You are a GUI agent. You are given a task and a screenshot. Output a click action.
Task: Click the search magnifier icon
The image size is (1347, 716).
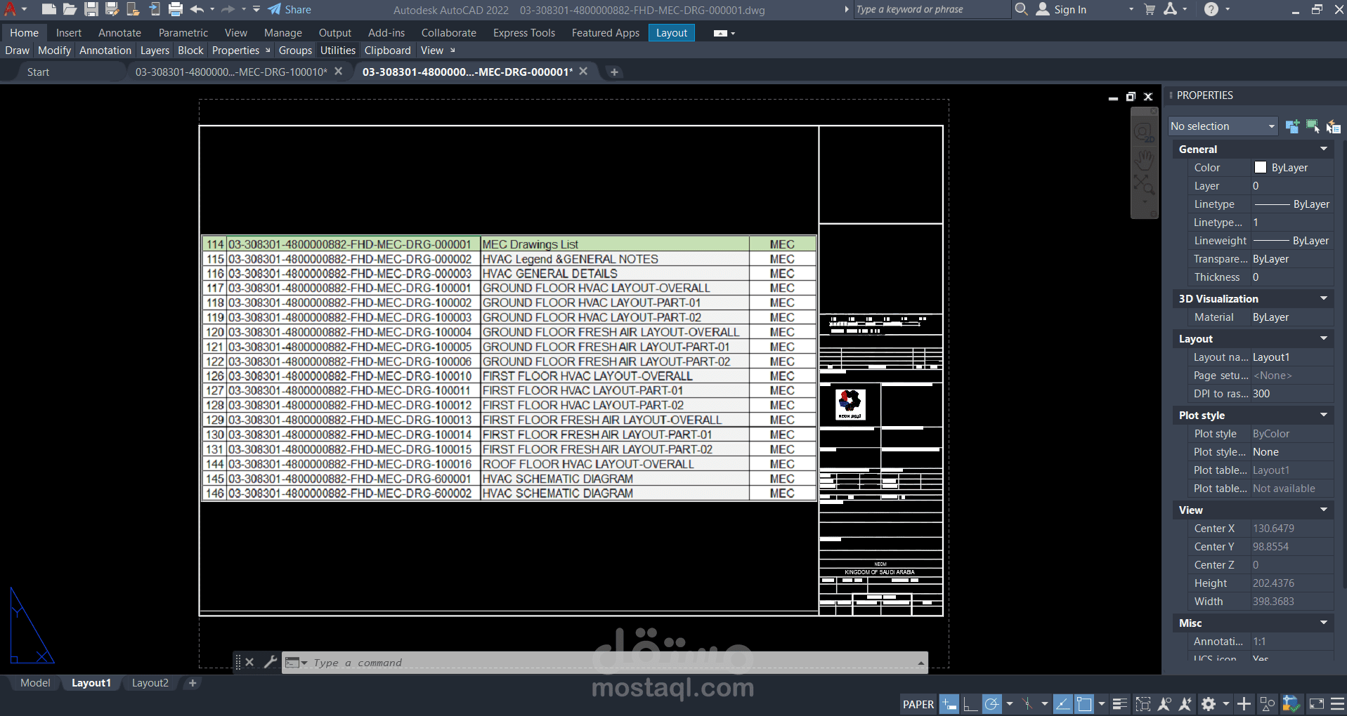[x=1022, y=9]
